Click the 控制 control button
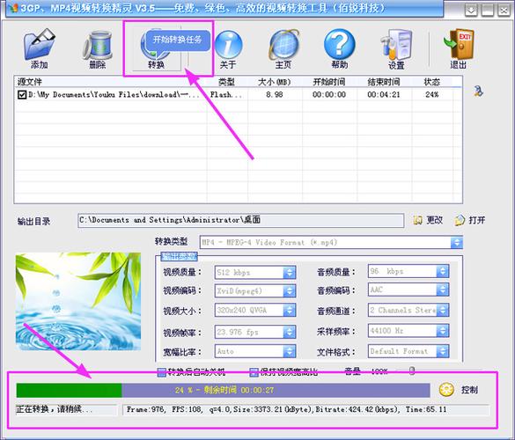The height and width of the screenshot is (440, 515). tap(459, 390)
